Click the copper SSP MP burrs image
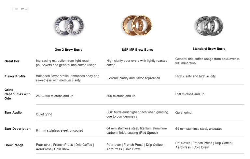The width and height of the screenshot is (250, 159). pyautogui.click(x=137, y=25)
